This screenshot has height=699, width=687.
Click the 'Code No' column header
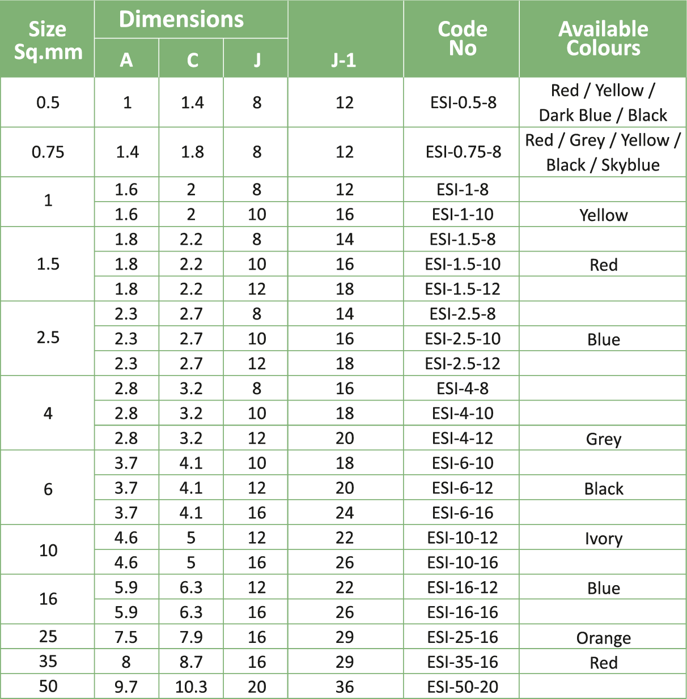tap(462, 39)
